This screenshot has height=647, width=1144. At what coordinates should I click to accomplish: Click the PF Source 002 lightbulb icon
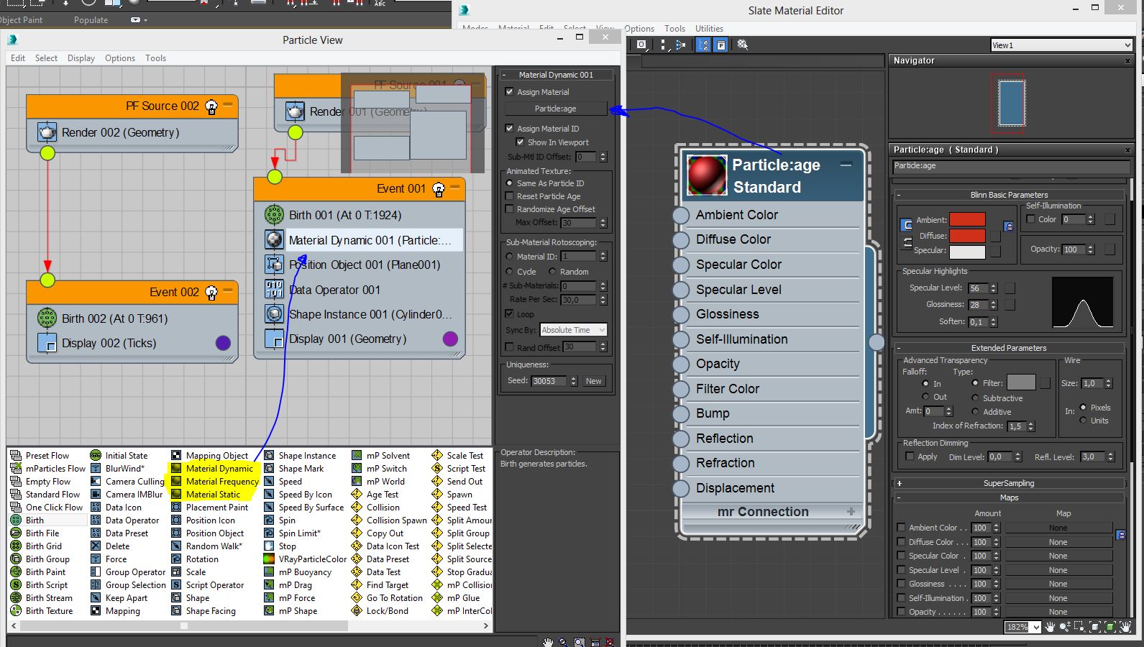(x=211, y=107)
